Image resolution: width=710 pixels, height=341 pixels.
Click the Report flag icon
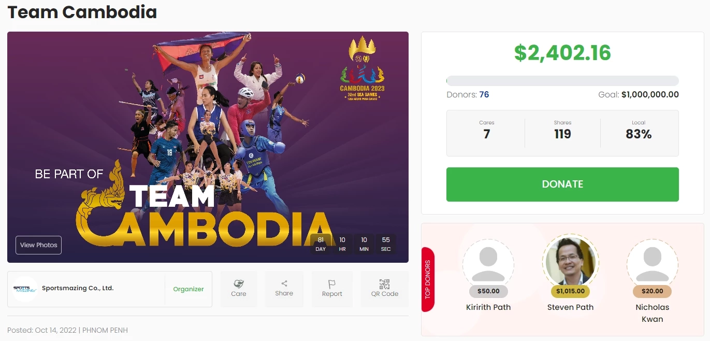[x=332, y=284]
